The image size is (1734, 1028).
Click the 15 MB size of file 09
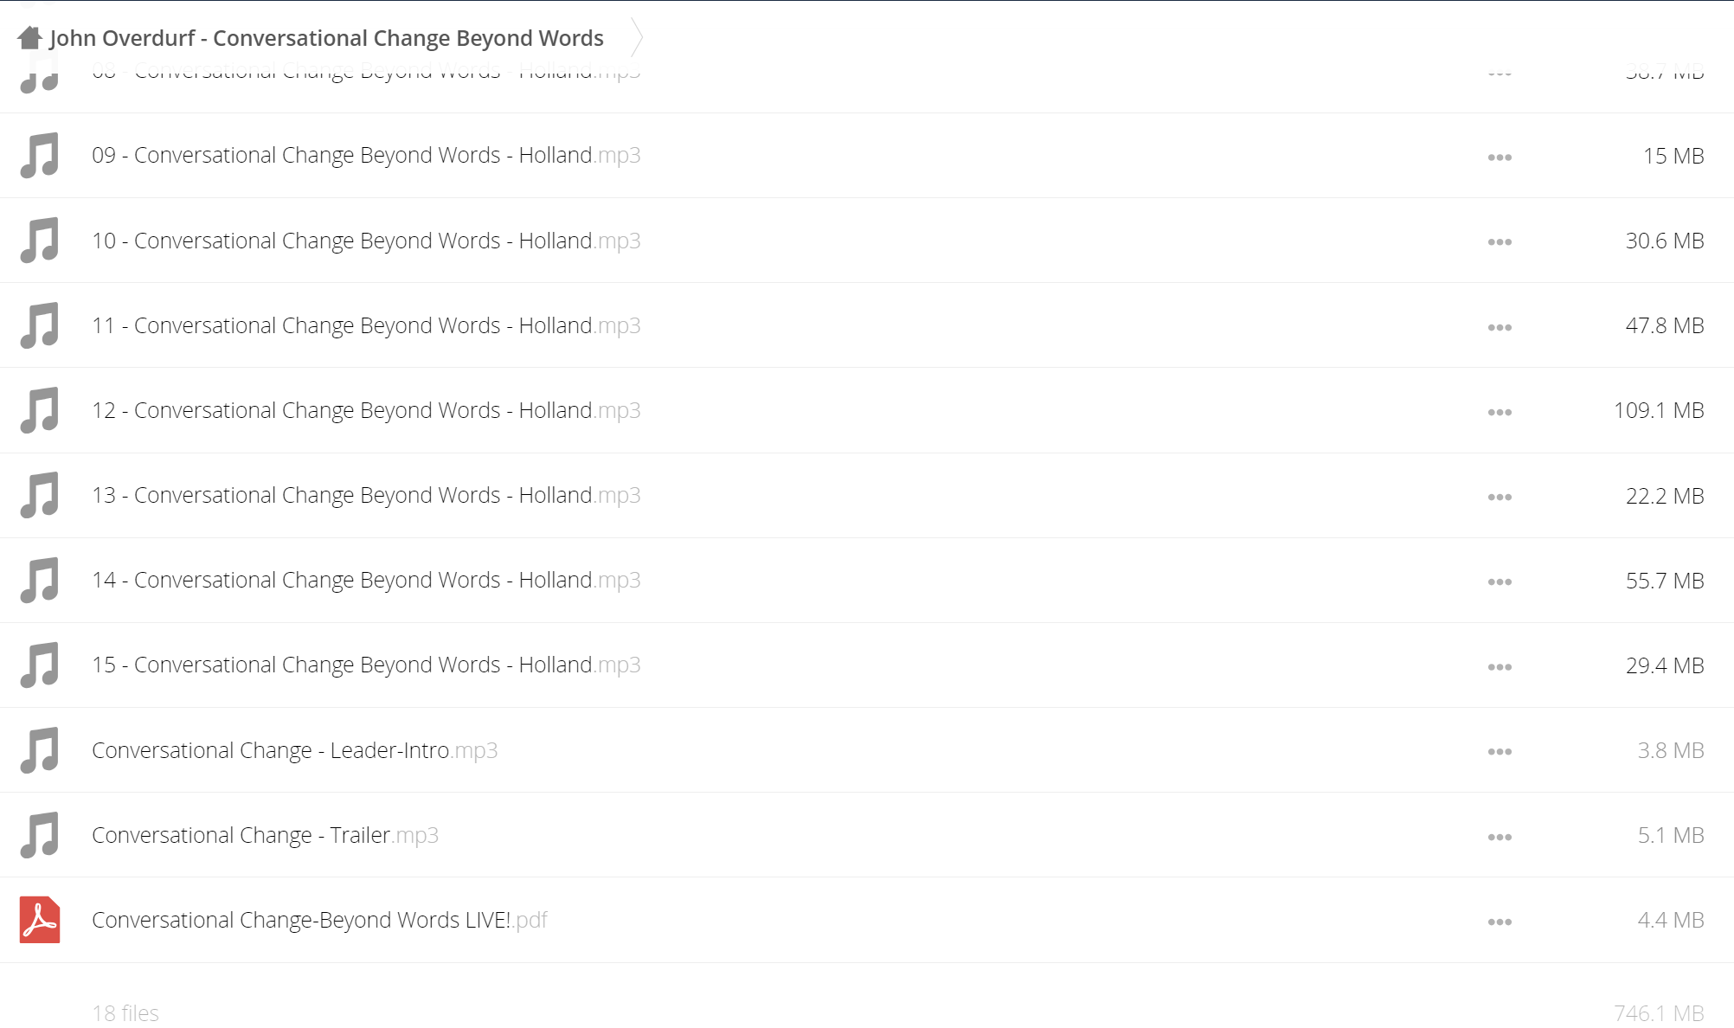[x=1673, y=156]
